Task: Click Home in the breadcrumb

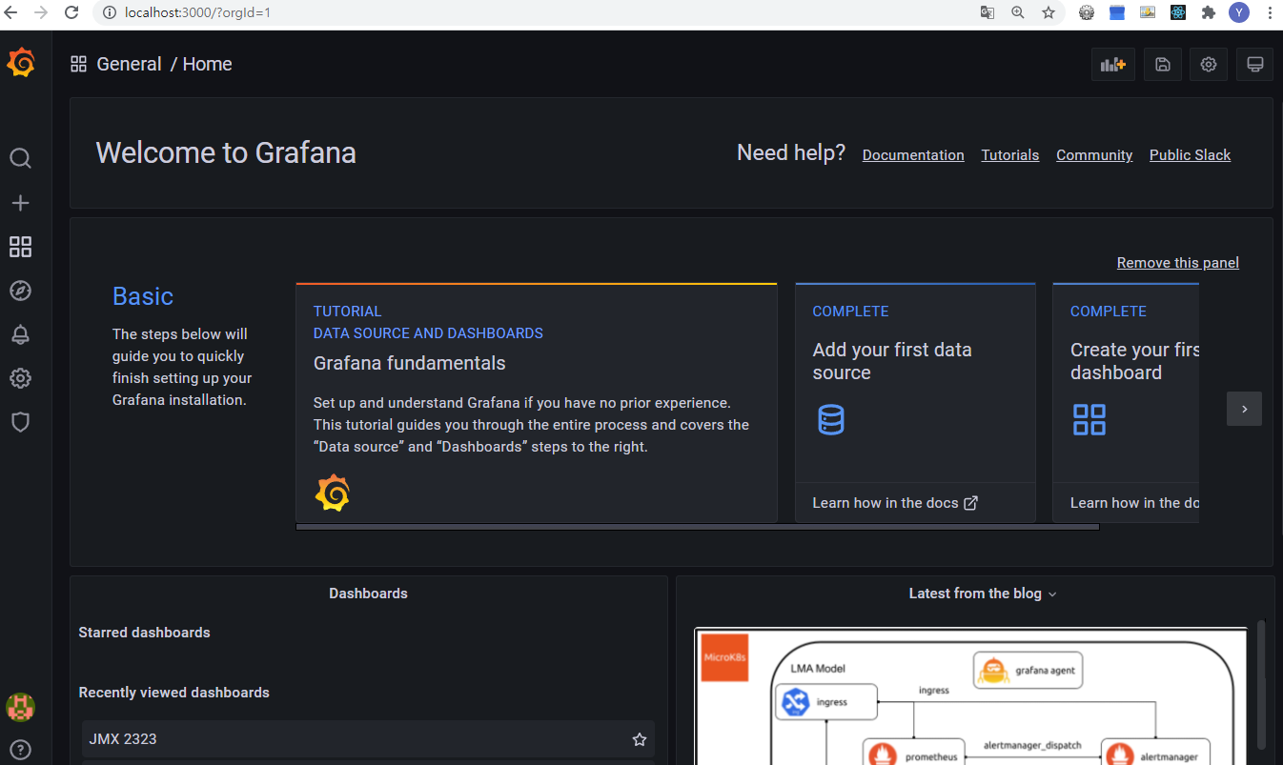Action: point(207,64)
